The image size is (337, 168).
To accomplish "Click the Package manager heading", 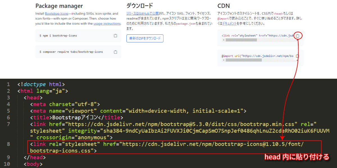I will click(x=59, y=6).
